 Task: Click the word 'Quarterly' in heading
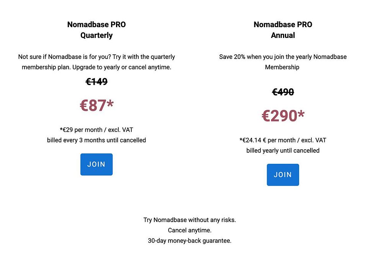[97, 35]
